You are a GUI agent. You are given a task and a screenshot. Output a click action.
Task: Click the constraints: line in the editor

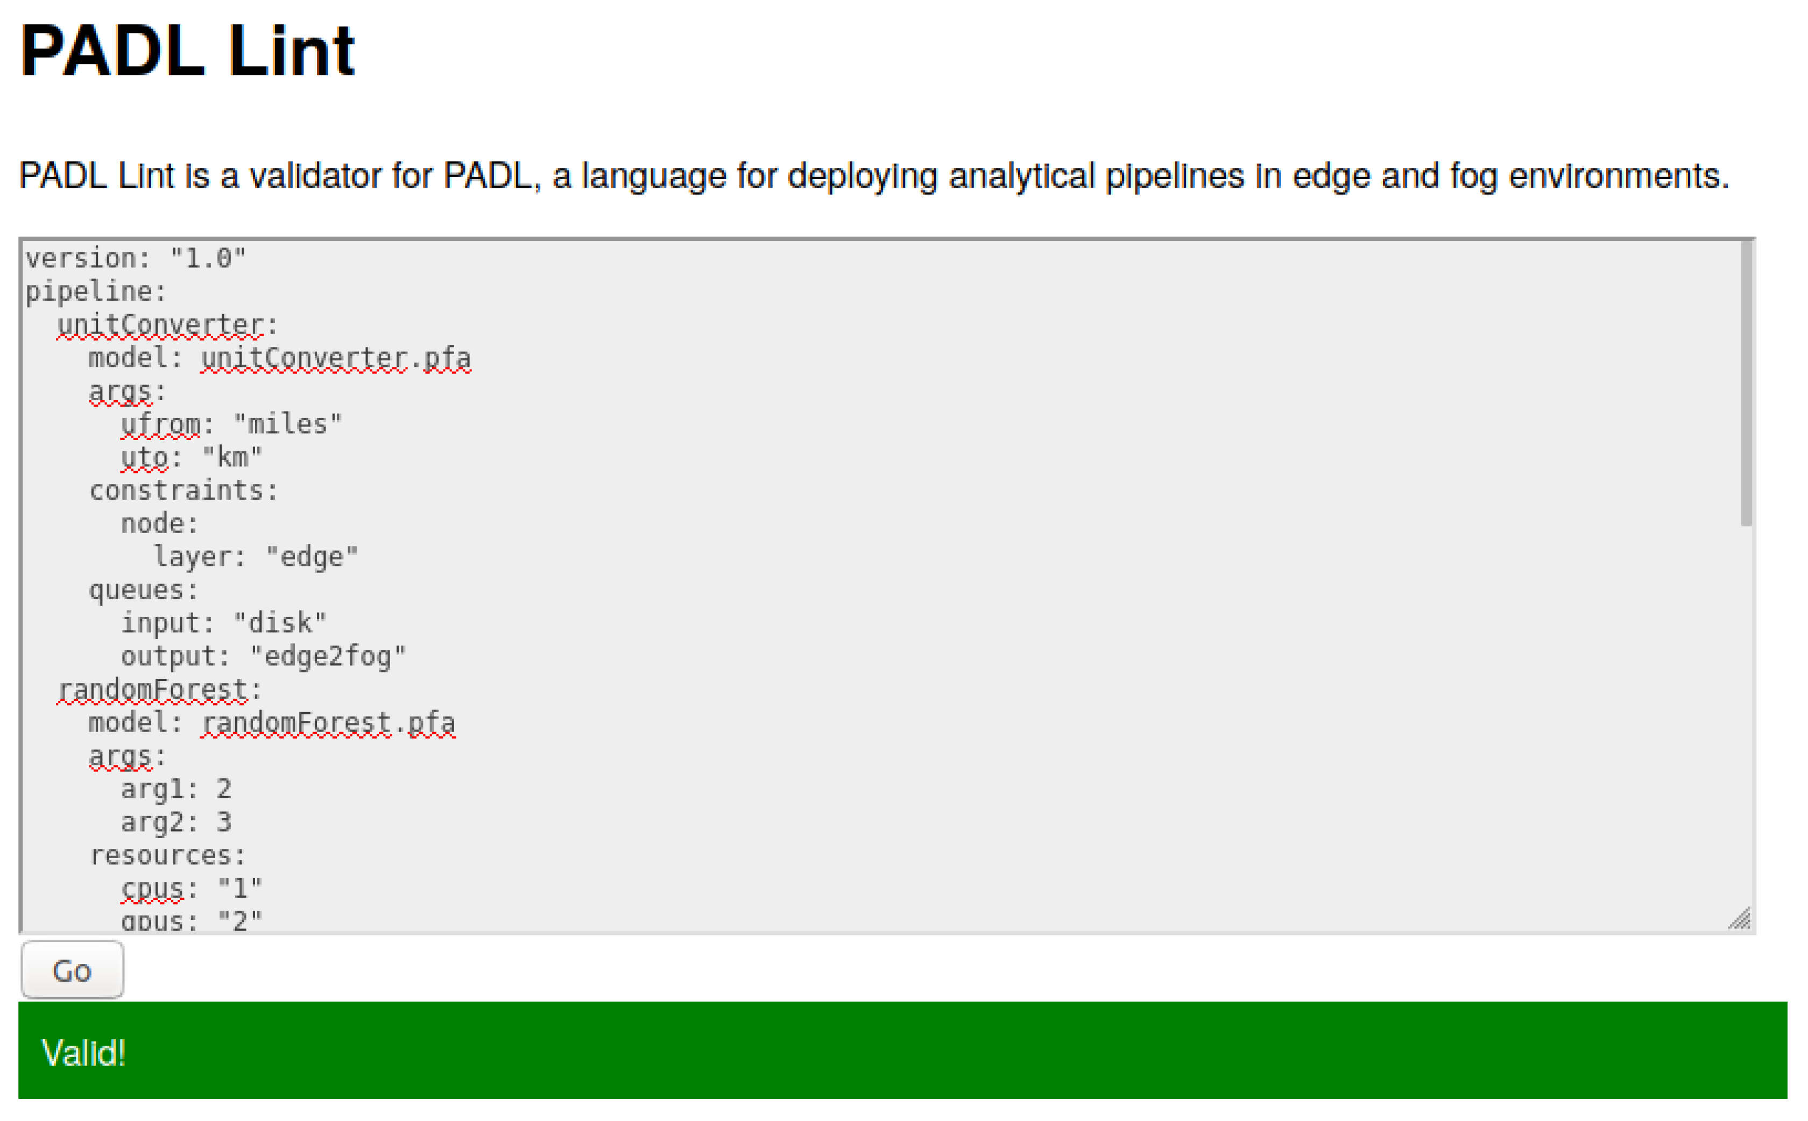tap(183, 491)
